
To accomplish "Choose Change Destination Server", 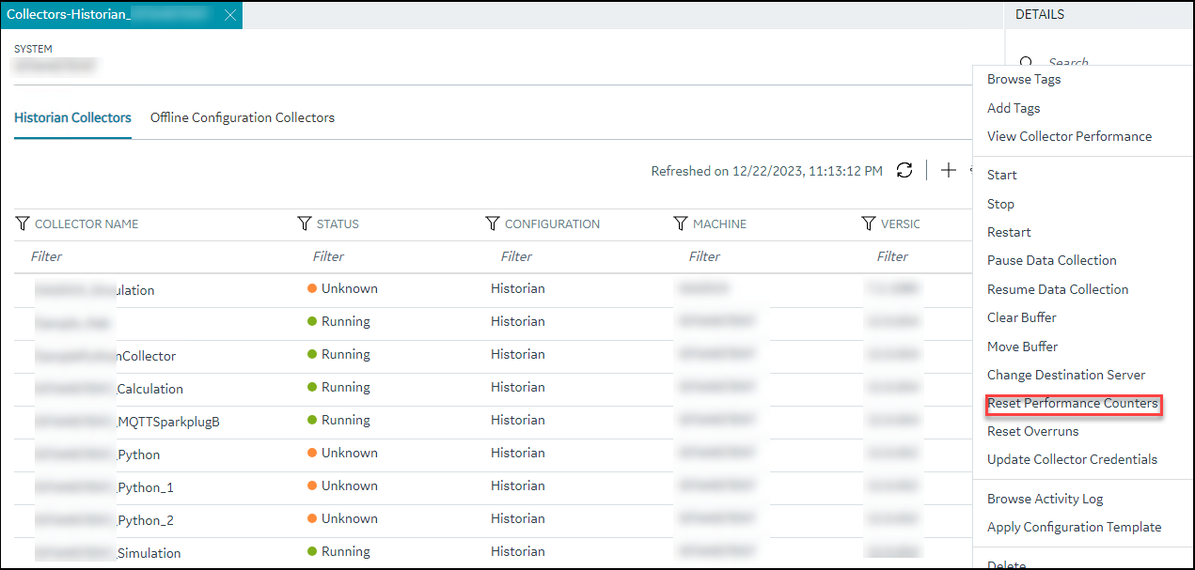I will tap(1066, 375).
